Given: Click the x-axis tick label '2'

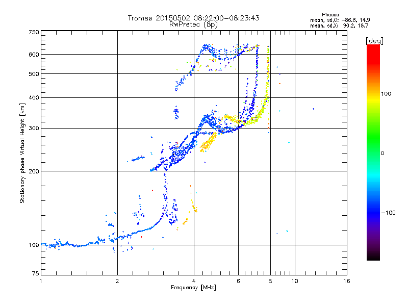Looking at the screenshot, I should coord(117,281).
